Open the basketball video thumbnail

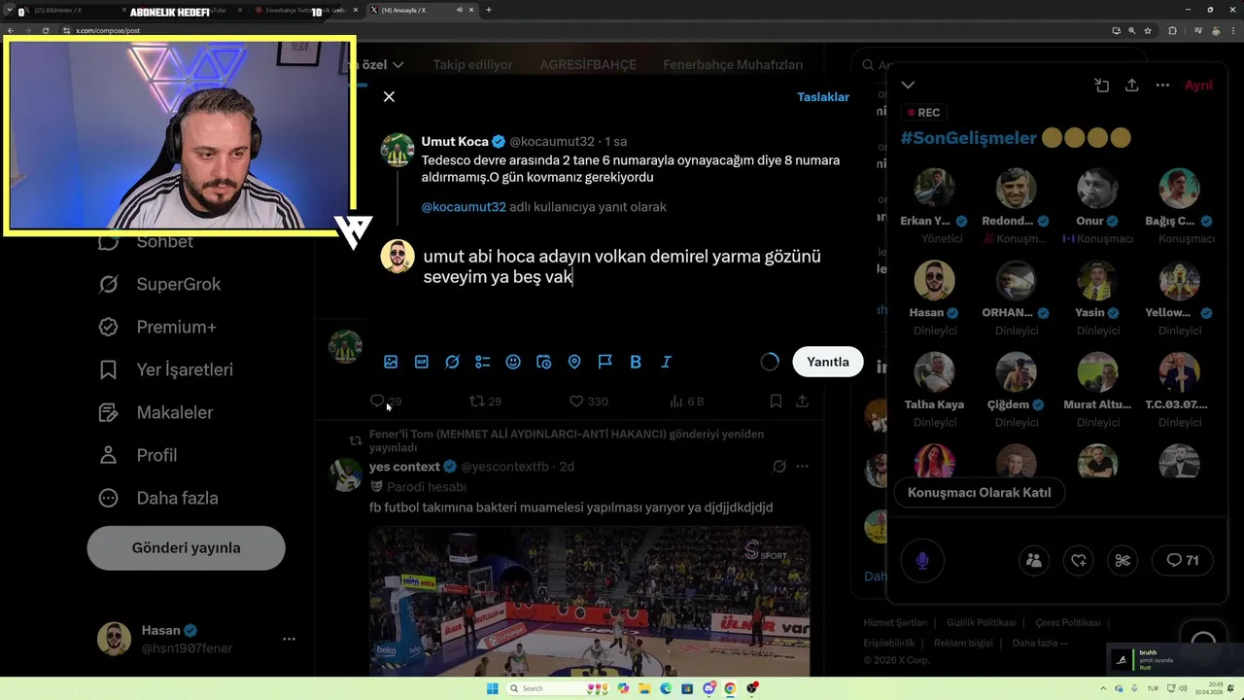click(589, 601)
